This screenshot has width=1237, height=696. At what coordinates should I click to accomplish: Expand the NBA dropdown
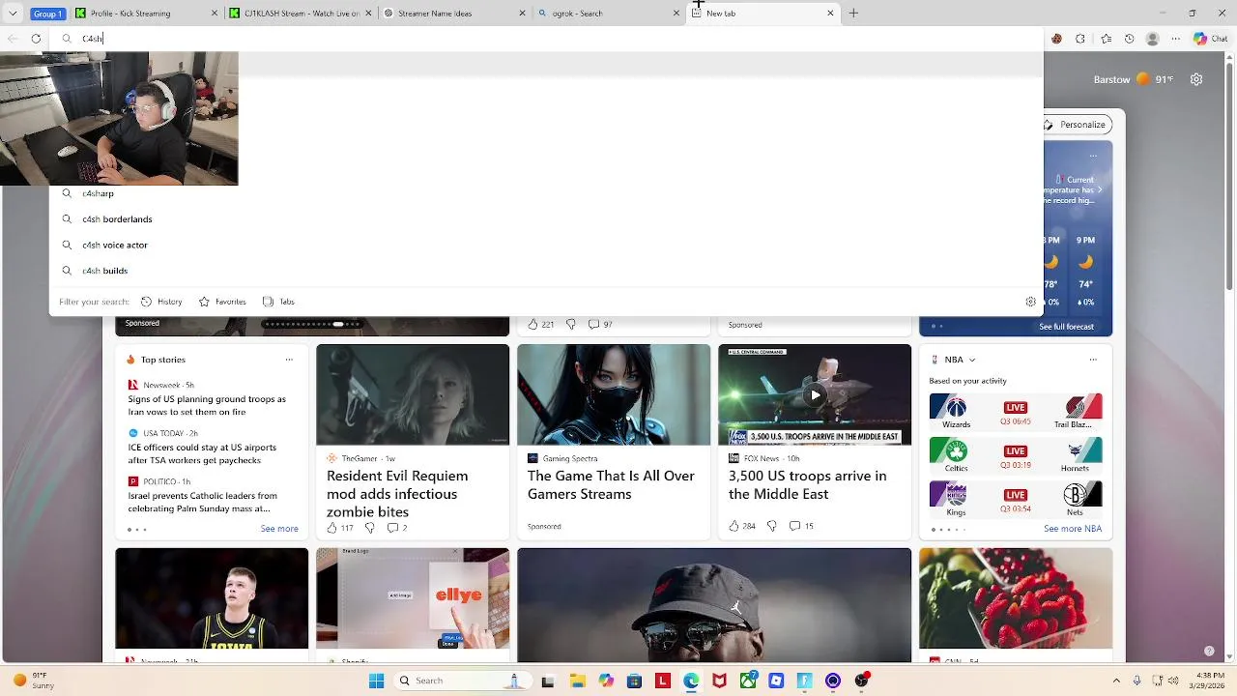pyautogui.click(x=972, y=360)
